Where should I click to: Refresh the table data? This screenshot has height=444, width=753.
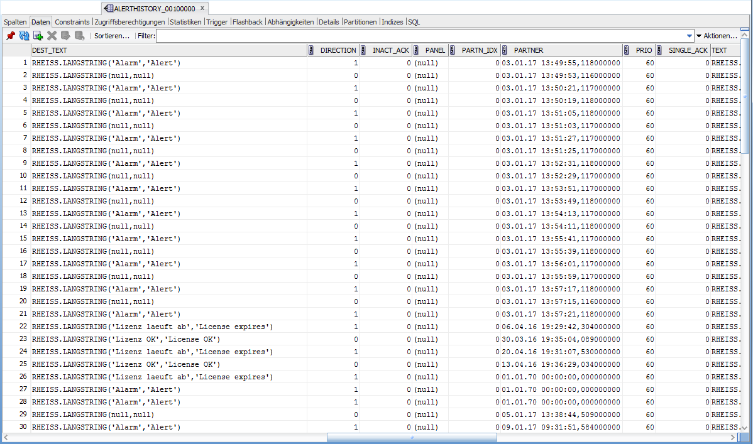25,36
